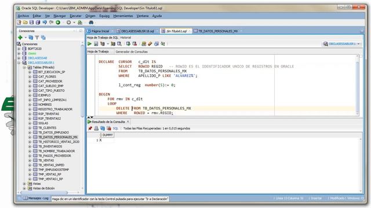Click the result cell containing X
This screenshot has width=371, height=208.
(107, 140)
